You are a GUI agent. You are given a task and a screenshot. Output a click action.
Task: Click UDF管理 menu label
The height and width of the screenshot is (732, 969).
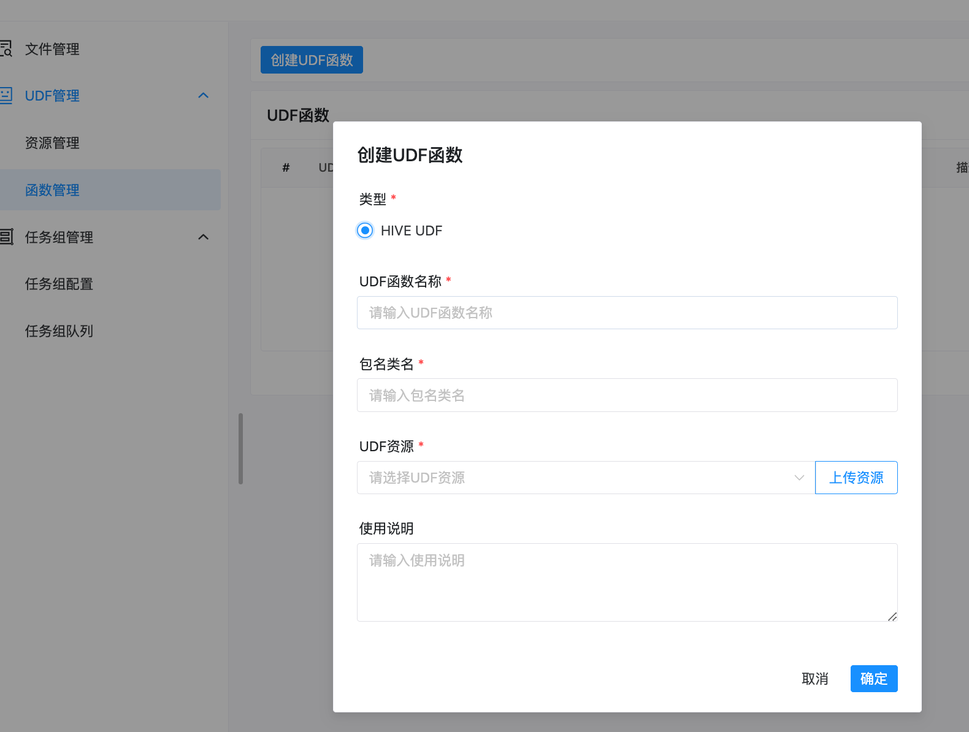click(52, 96)
